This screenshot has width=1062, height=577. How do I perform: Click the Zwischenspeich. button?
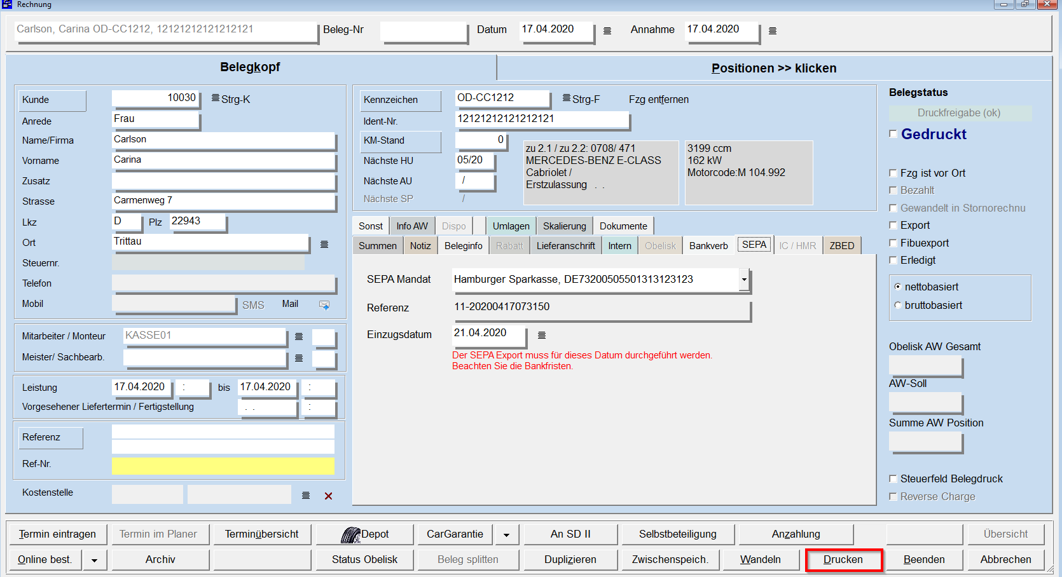[x=670, y=560]
